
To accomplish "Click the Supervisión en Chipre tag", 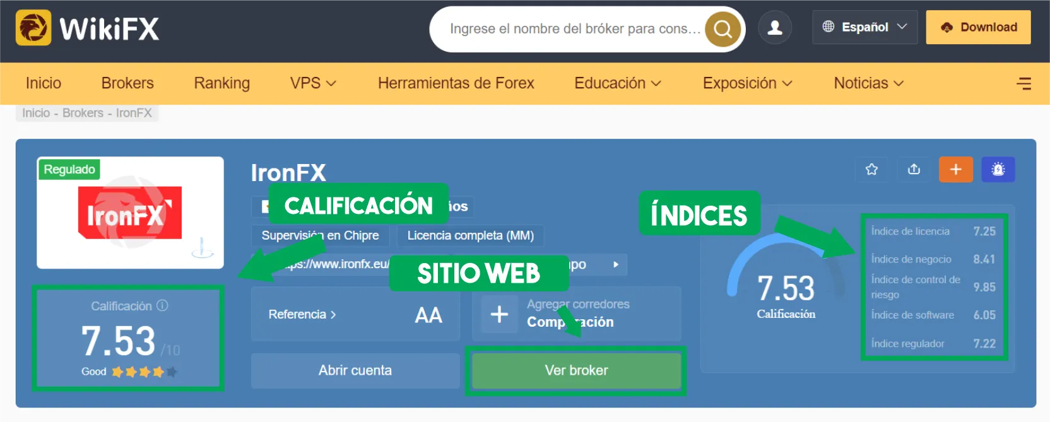I will point(320,235).
